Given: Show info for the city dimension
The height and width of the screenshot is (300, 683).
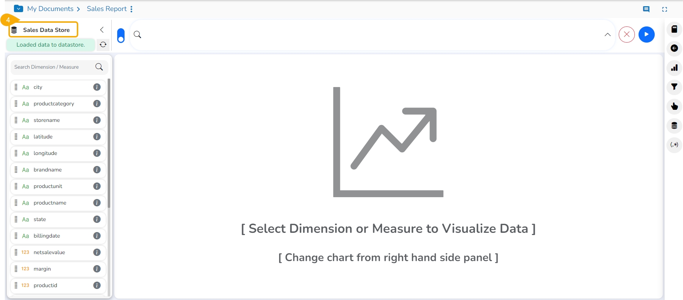Looking at the screenshot, I should click(x=97, y=87).
